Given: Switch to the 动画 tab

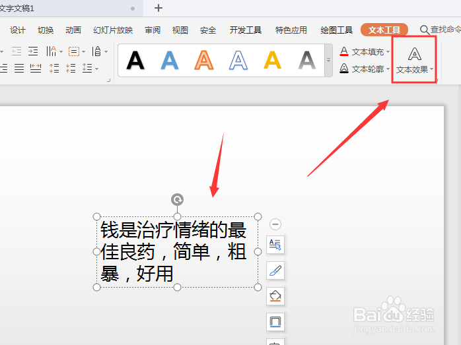Looking at the screenshot, I should 73,30.
